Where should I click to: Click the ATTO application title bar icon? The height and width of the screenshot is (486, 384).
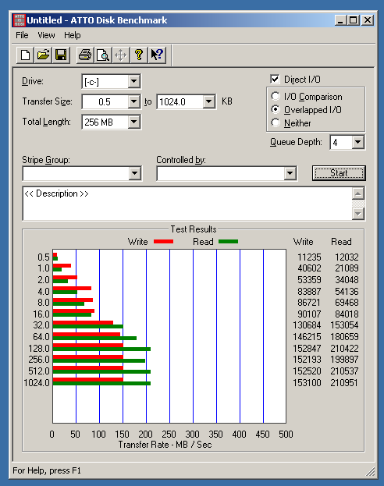[20, 20]
